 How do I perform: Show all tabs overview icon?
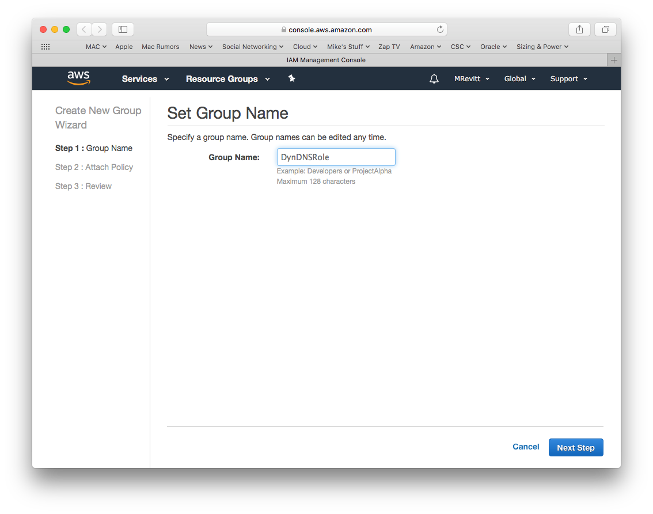(x=606, y=29)
